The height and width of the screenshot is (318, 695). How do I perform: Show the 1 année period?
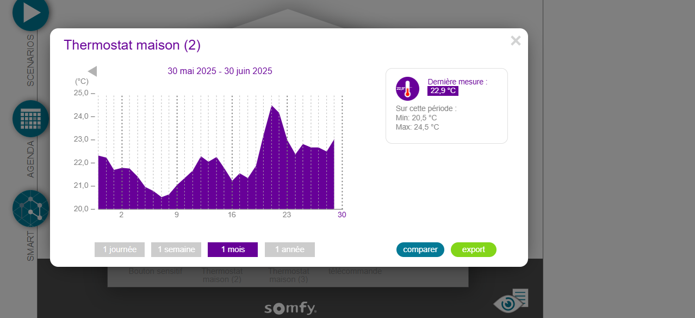289,249
